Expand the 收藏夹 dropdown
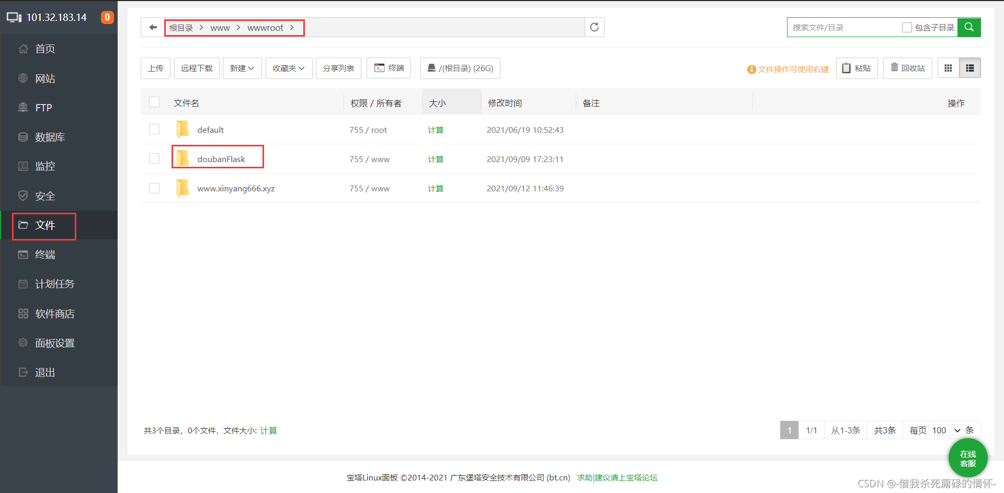Viewport: 1004px width, 493px height. point(289,68)
